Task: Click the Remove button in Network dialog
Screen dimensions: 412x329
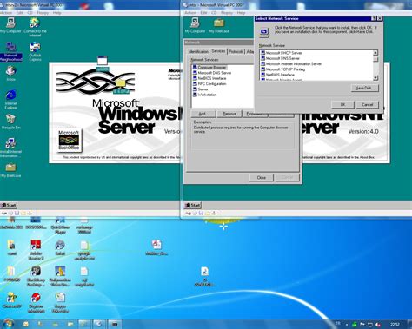Action: coord(229,114)
